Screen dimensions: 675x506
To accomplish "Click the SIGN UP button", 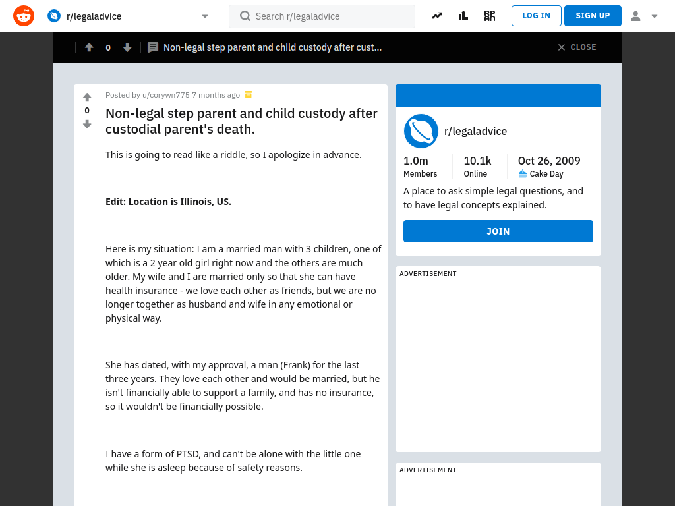I will 593,16.
